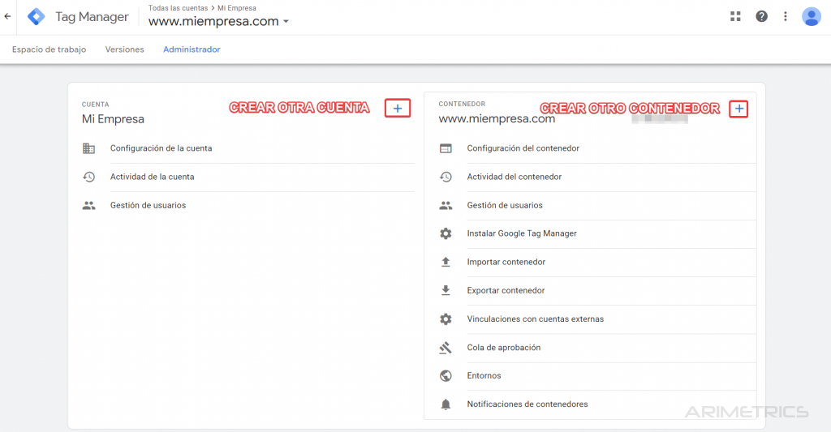Open the three-dot more options menu

pos(786,16)
